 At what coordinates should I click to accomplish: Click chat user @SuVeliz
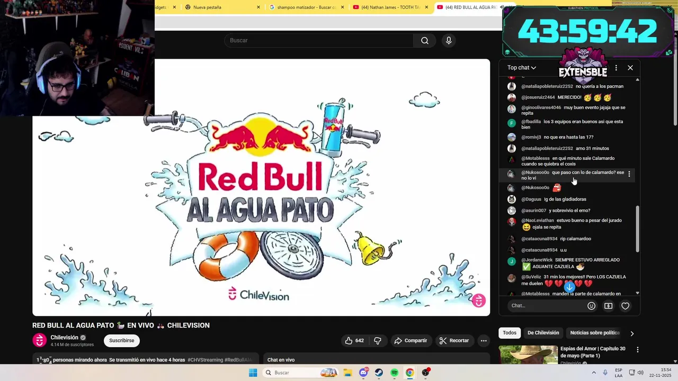(x=531, y=277)
